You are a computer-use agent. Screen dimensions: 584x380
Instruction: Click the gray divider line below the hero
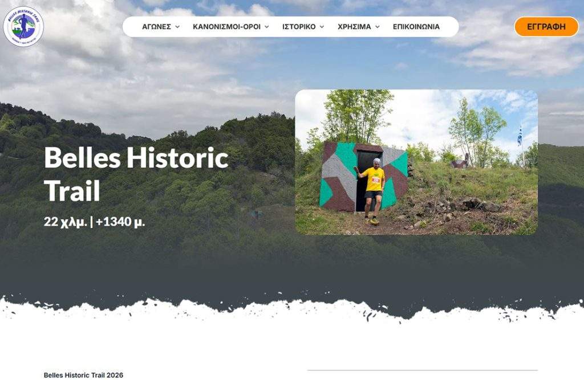tap(423, 370)
